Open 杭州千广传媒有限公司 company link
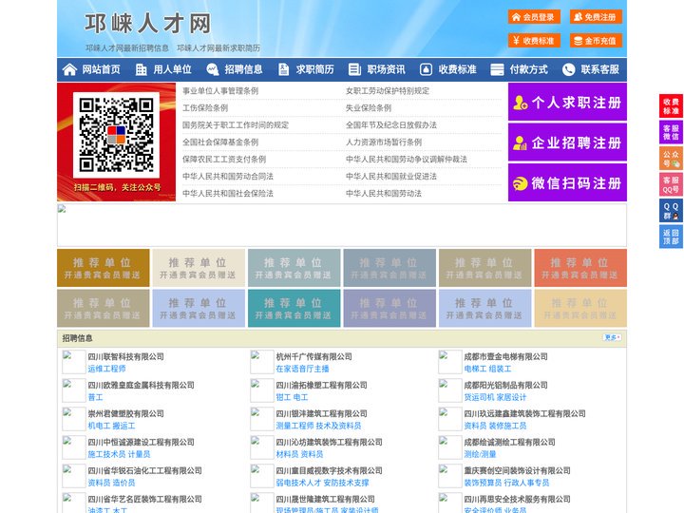684x513 pixels. [313, 356]
